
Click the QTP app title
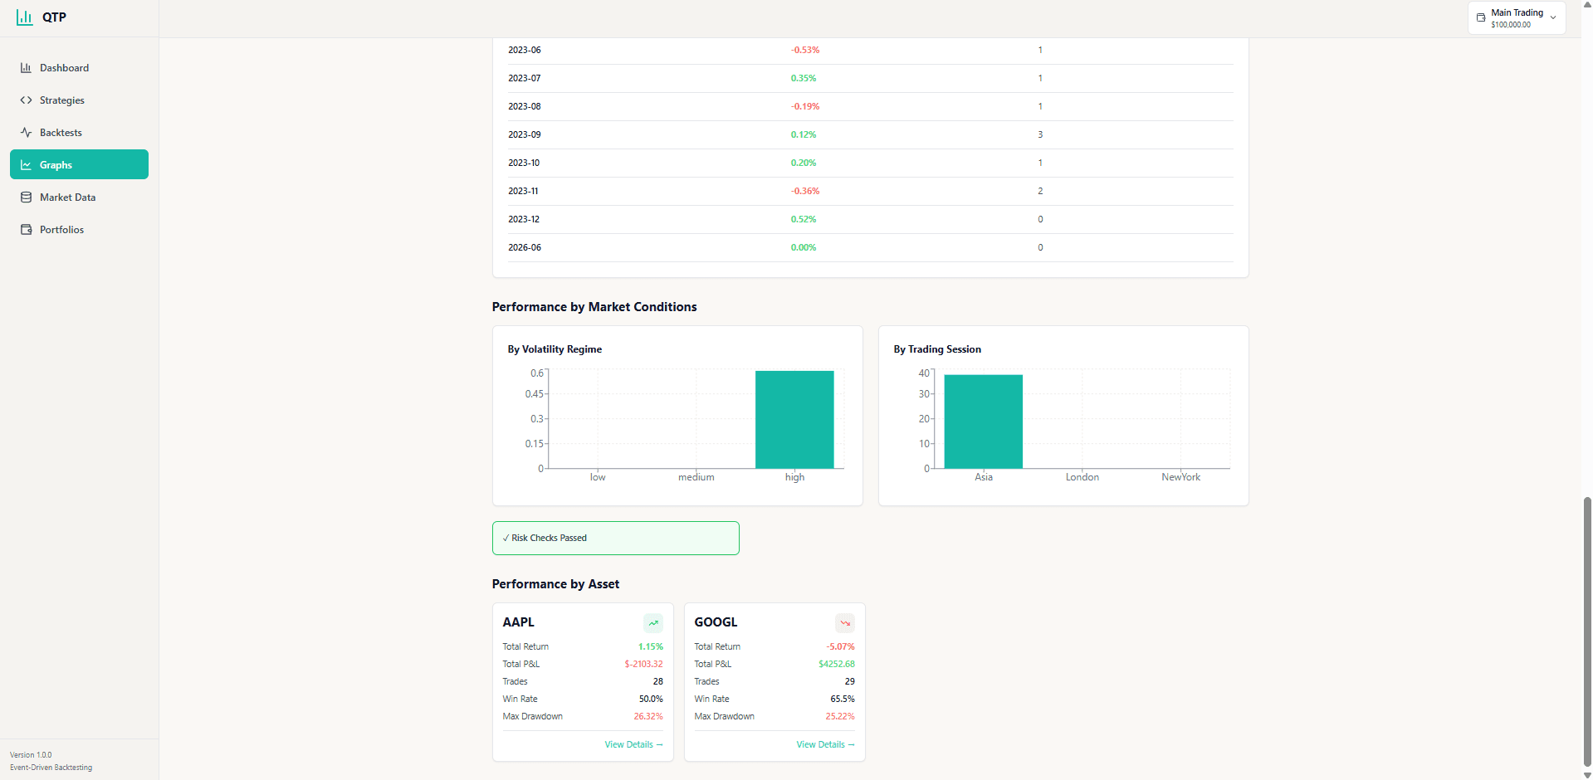(54, 17)
